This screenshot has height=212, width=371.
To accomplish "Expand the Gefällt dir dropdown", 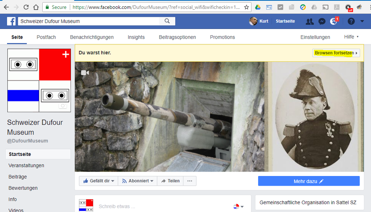I will coord(98,181).
